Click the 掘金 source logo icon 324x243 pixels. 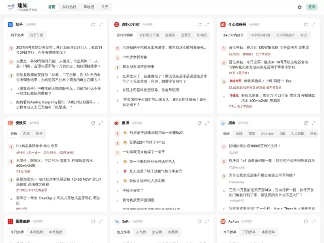tap(223, 123)
